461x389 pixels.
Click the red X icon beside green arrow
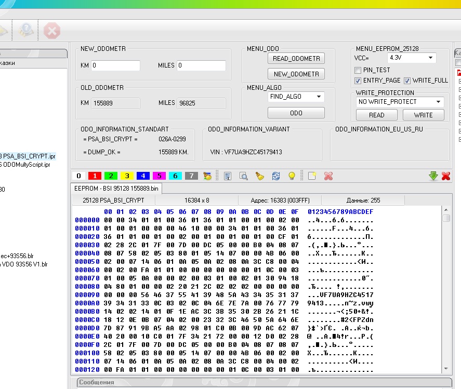click(x=445, y=176)
